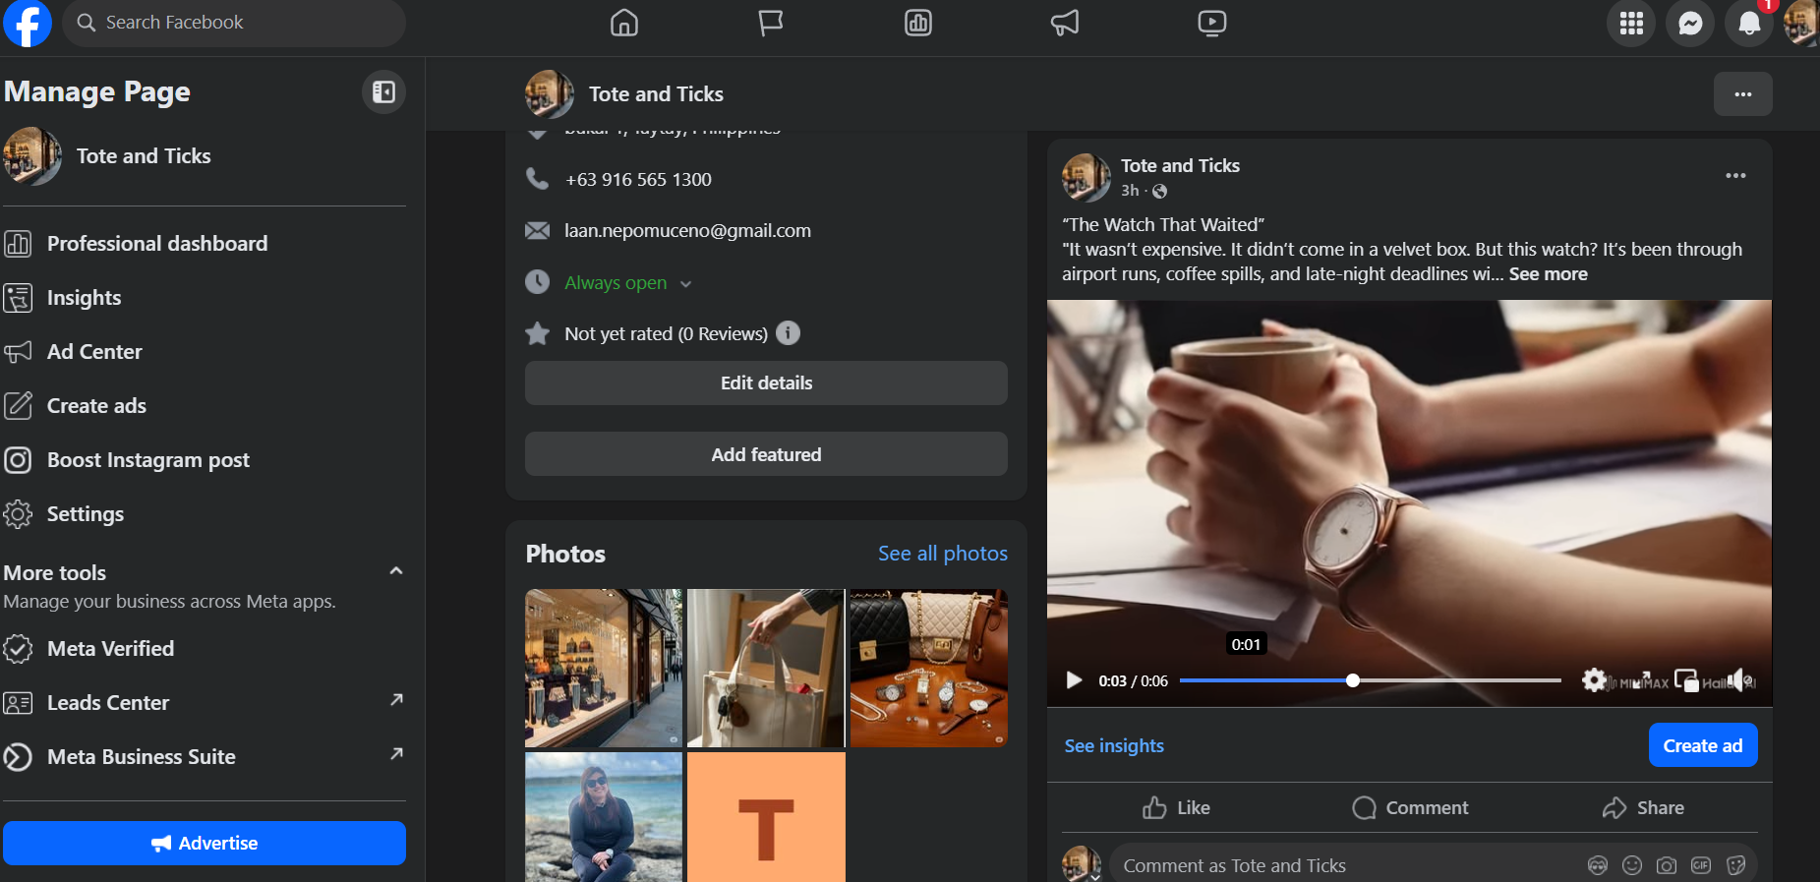Screen dimensions: 1820x882
Task: Toggle the Manage Page sidebar panel
Action: (x=383, y=92)
